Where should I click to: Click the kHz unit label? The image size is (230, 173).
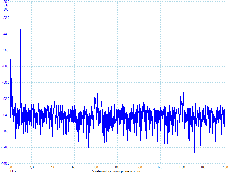13,171
